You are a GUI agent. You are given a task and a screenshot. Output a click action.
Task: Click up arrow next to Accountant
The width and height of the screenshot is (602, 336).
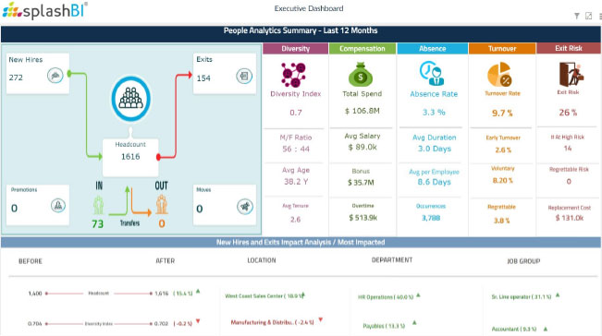(546, 329)
